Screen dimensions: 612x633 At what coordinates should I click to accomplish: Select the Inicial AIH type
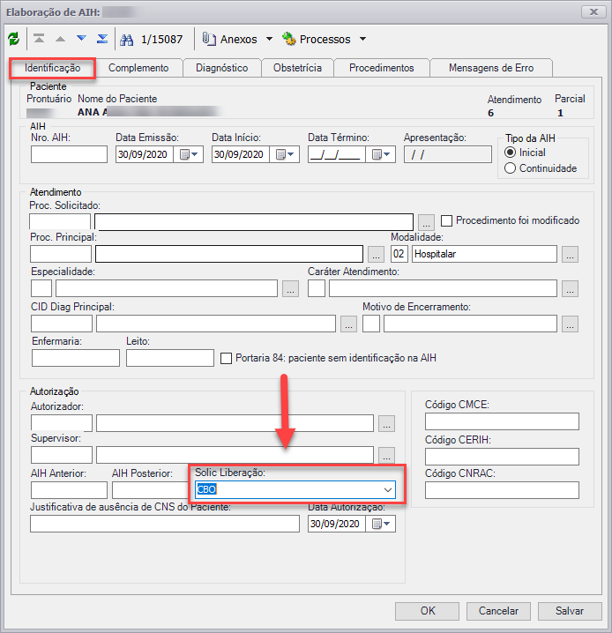511,153
